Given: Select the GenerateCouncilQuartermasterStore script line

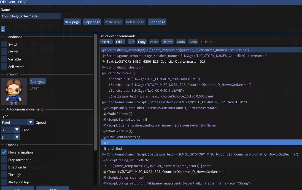Looking at the screenshot, I should (x=201, y=108).
